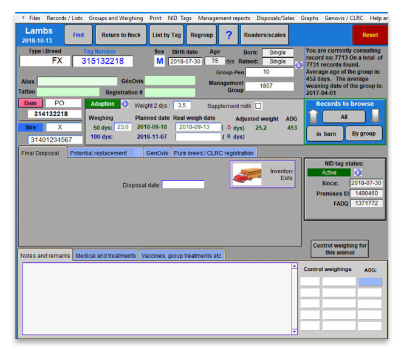This screenshot has height=356, width=401.
Task: Toggle the green Adoption button
Action: (x=103, y=104)
